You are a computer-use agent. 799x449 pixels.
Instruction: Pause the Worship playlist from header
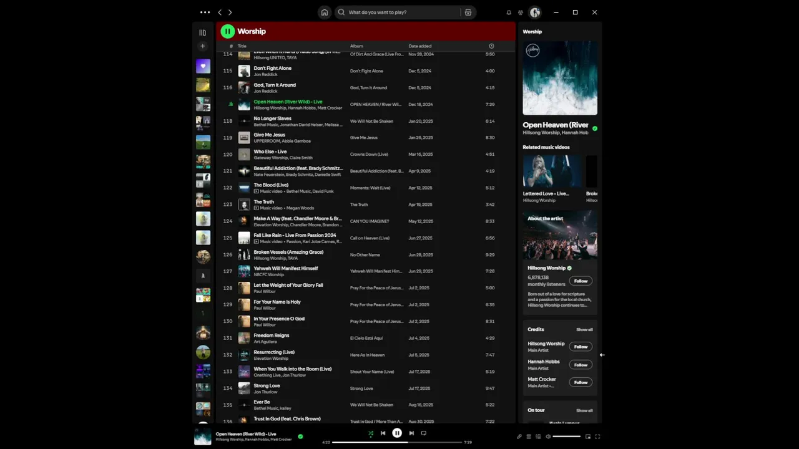click(227, 31)
